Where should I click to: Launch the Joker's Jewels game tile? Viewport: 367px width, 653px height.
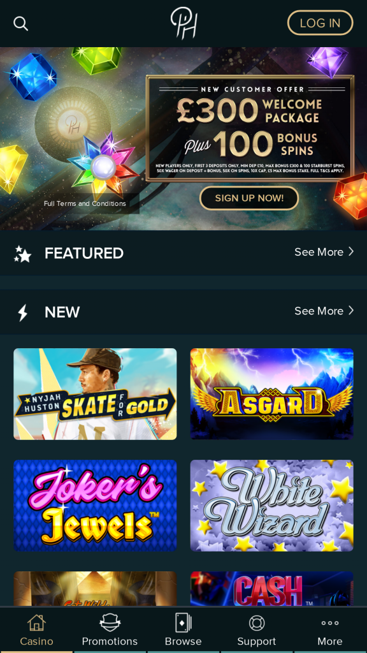(x=95, y=506)
